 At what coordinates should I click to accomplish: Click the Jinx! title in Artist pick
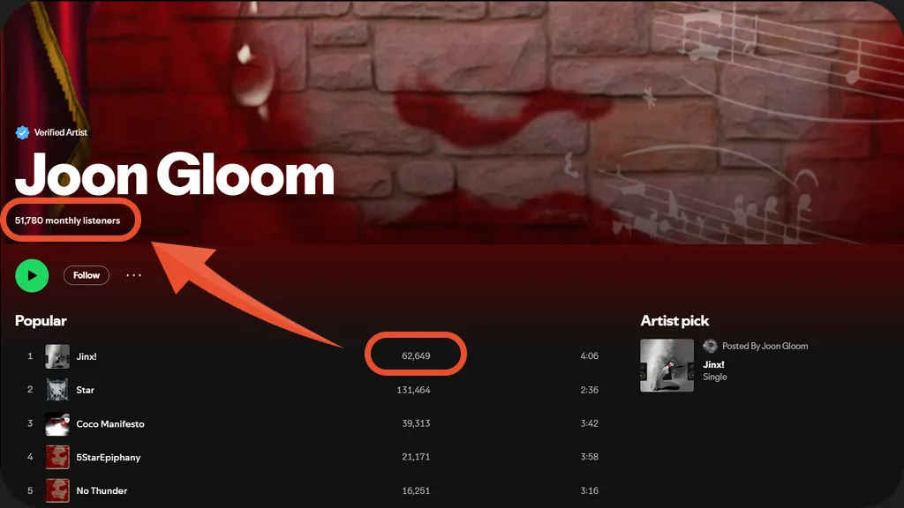tap(713, 364)
